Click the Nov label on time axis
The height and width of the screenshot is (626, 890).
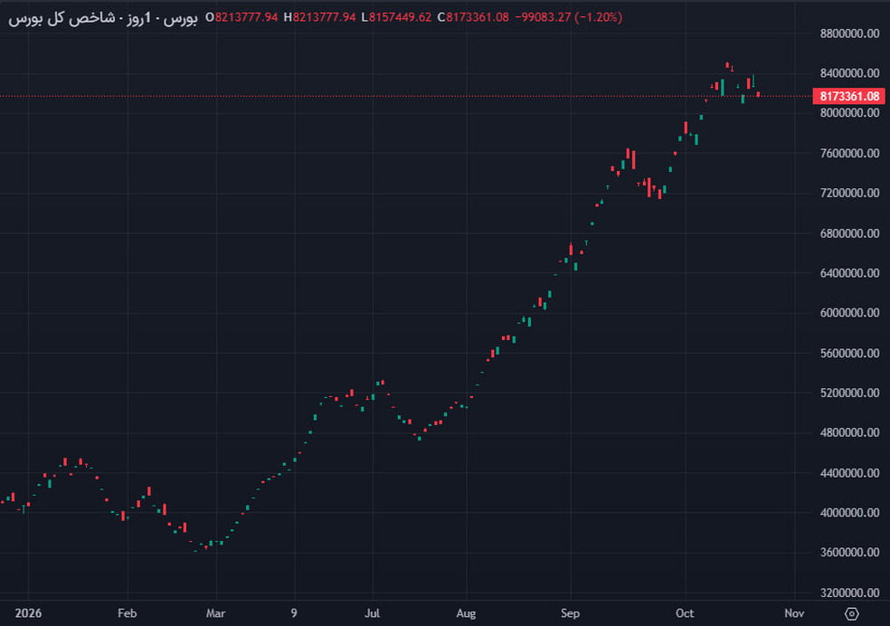795,613
